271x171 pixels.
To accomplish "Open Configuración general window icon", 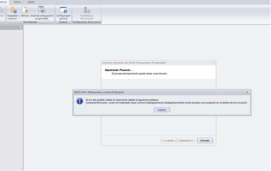I will tap(63, 10).
